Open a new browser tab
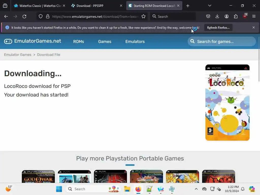 188,6
